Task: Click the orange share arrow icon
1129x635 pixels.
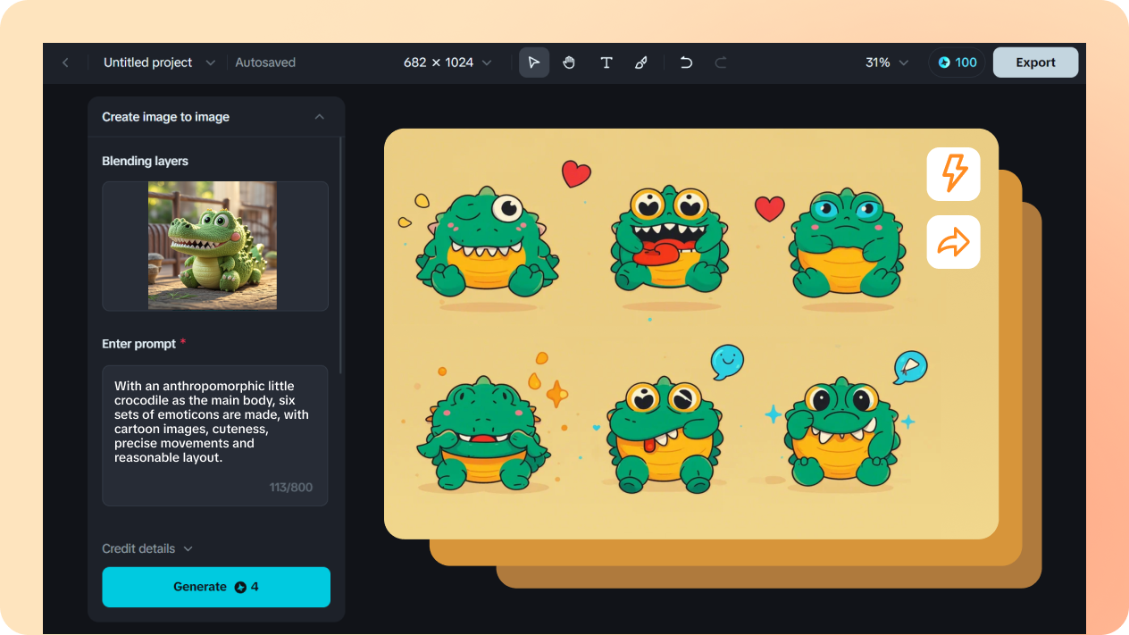Action: pyautogui.click(x=953, y=242)
